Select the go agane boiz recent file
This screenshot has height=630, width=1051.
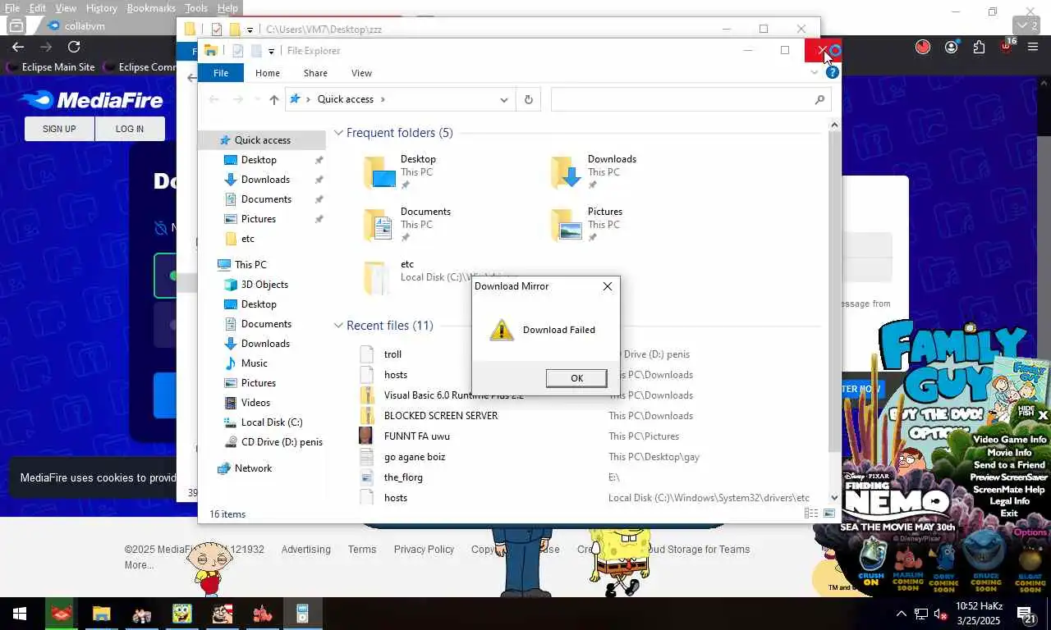tap(415, 457)
